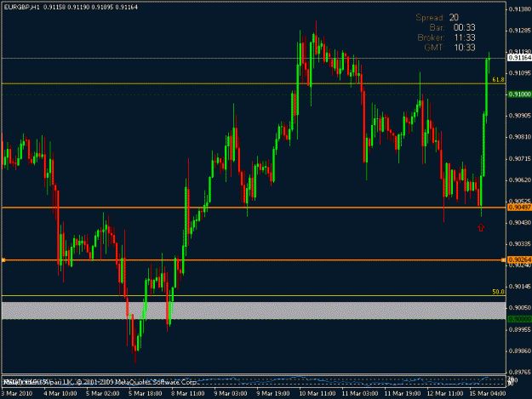The image size is (532, 399).
Task: Click the 12 Mar 11:00 time label
Action: pos(445,394)
